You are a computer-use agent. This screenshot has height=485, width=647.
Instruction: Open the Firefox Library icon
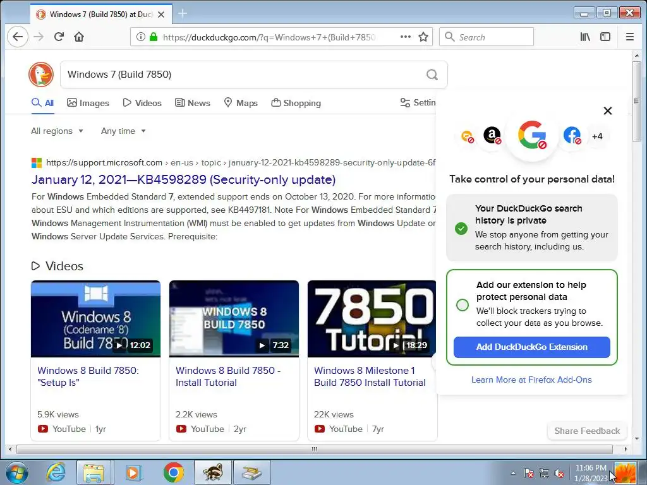[584, 37]
